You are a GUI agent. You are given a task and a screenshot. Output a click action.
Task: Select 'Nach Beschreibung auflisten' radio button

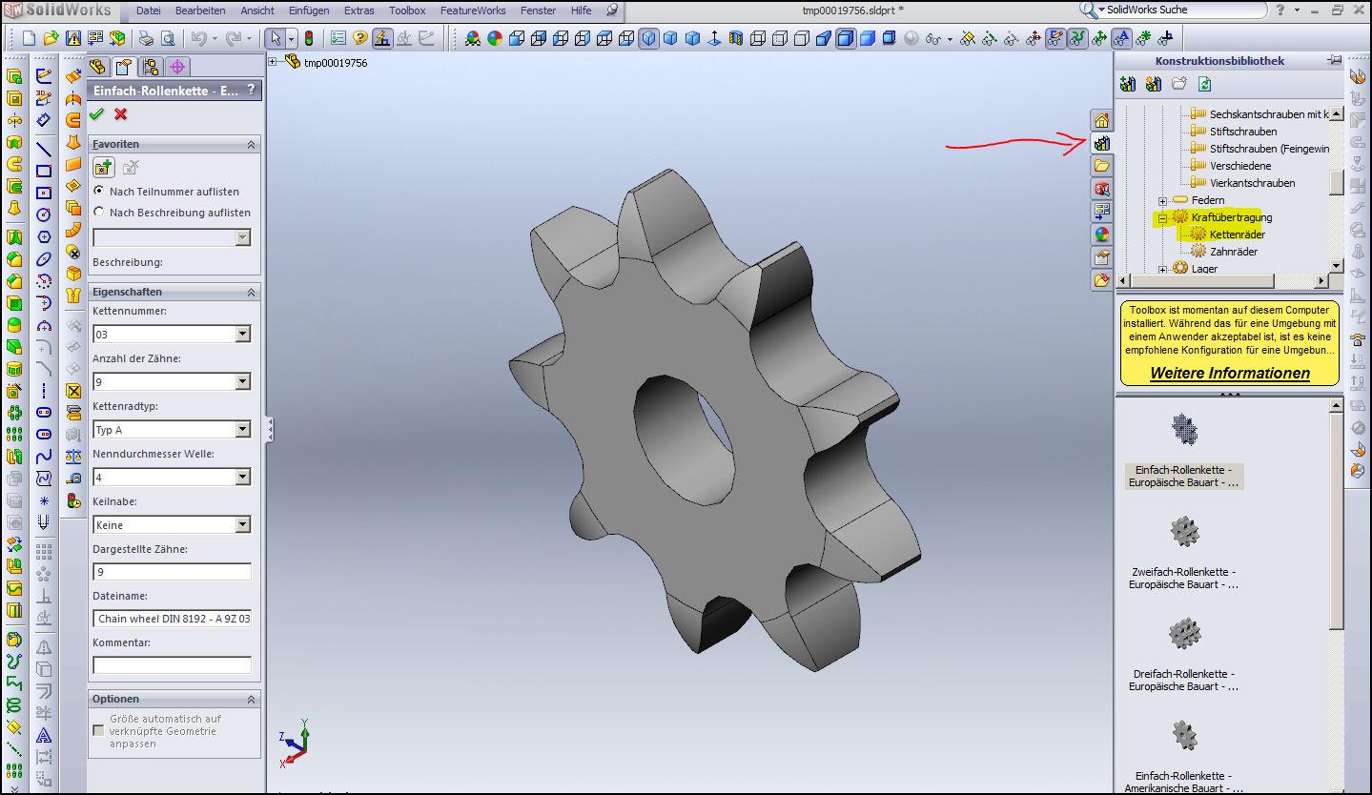click(100, 213)
